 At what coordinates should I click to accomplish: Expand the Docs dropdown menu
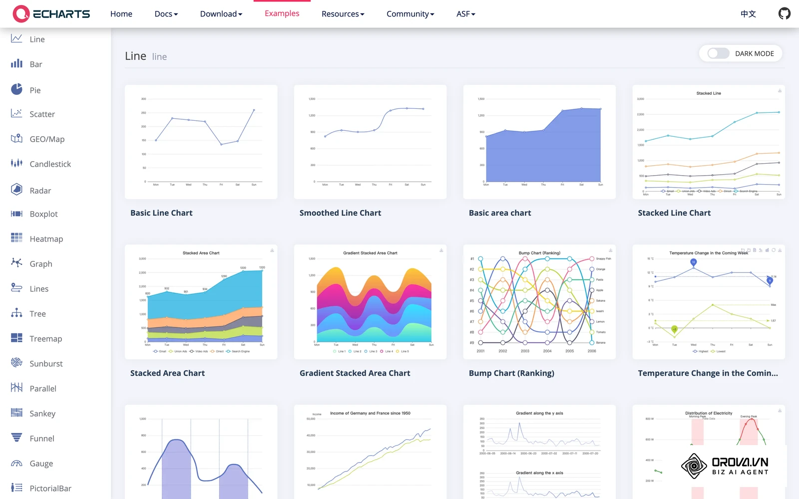pyautogui.click(x=166, y=14)
